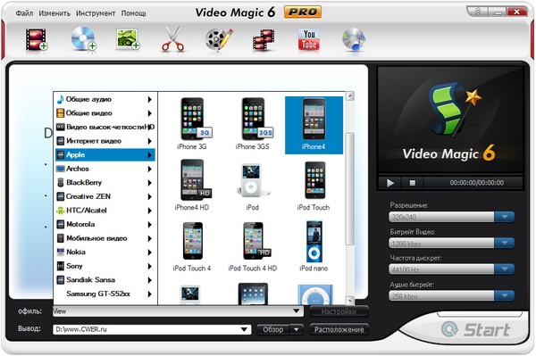Screen dimensions: 536x356
Task: Expand Видео высок-четкости HD category
Action: tap(105, 127)
